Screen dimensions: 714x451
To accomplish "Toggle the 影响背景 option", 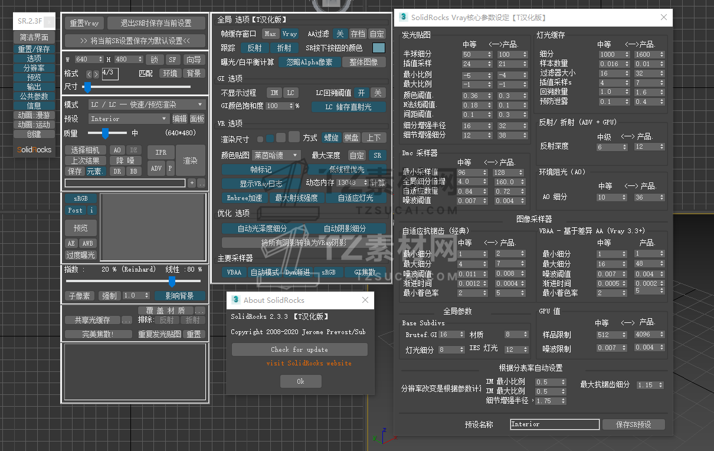I will [x=179, y=295].
